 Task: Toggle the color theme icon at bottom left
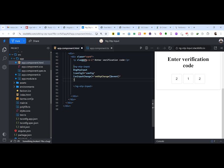[x=4, y=134]
